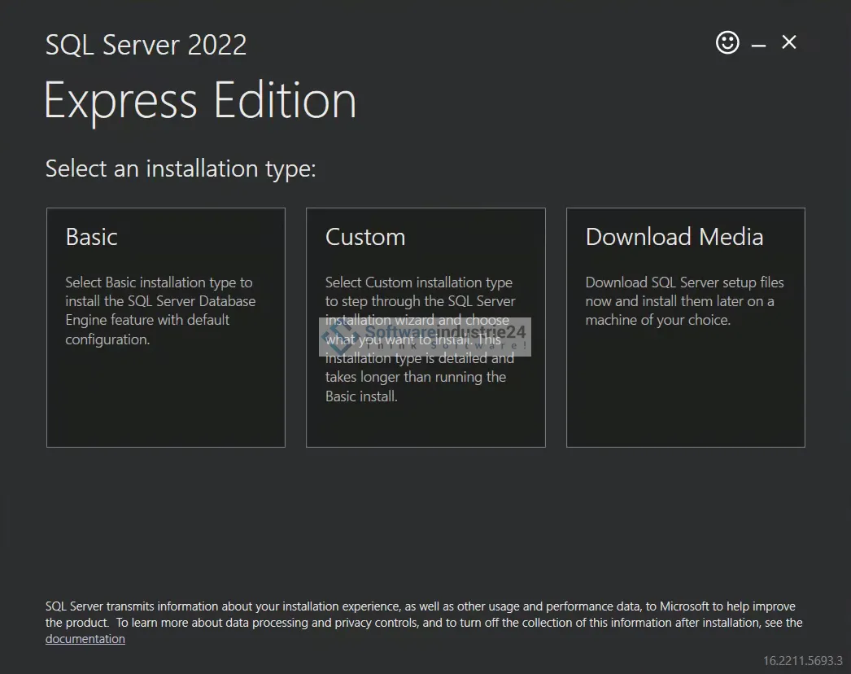Close the SQL Server 2022 installer
The height and width of the screenshot is (674, 851).
click(789, 42)
